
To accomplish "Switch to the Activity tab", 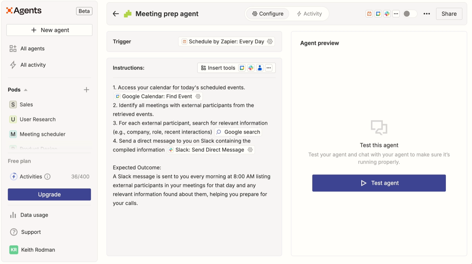I will click(309, 14).
